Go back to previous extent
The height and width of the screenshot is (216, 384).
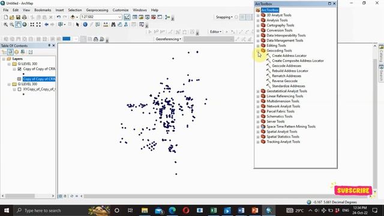46,25
